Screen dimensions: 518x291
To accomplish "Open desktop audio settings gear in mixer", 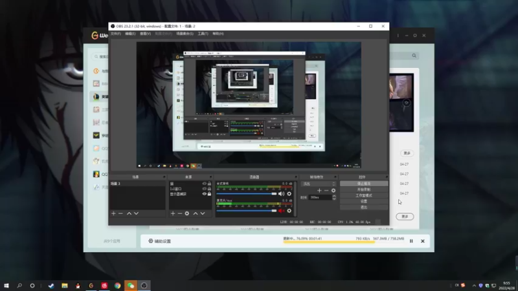I will (x=289, y=193).
